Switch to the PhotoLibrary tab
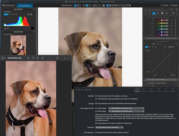Screen dimensions: 179x136 [8, 5]
